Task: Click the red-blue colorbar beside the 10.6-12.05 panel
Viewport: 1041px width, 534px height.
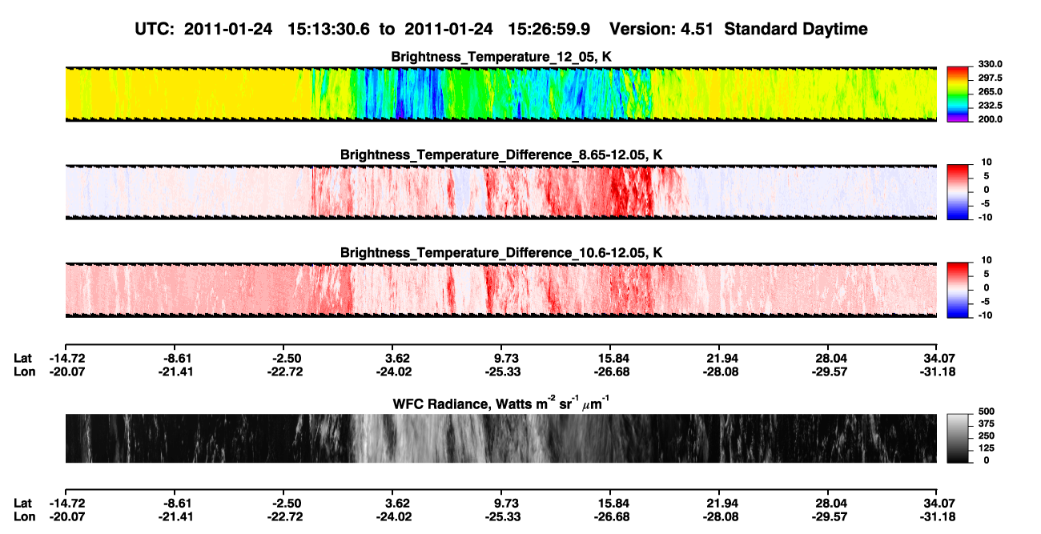Action: pos(959,289)
